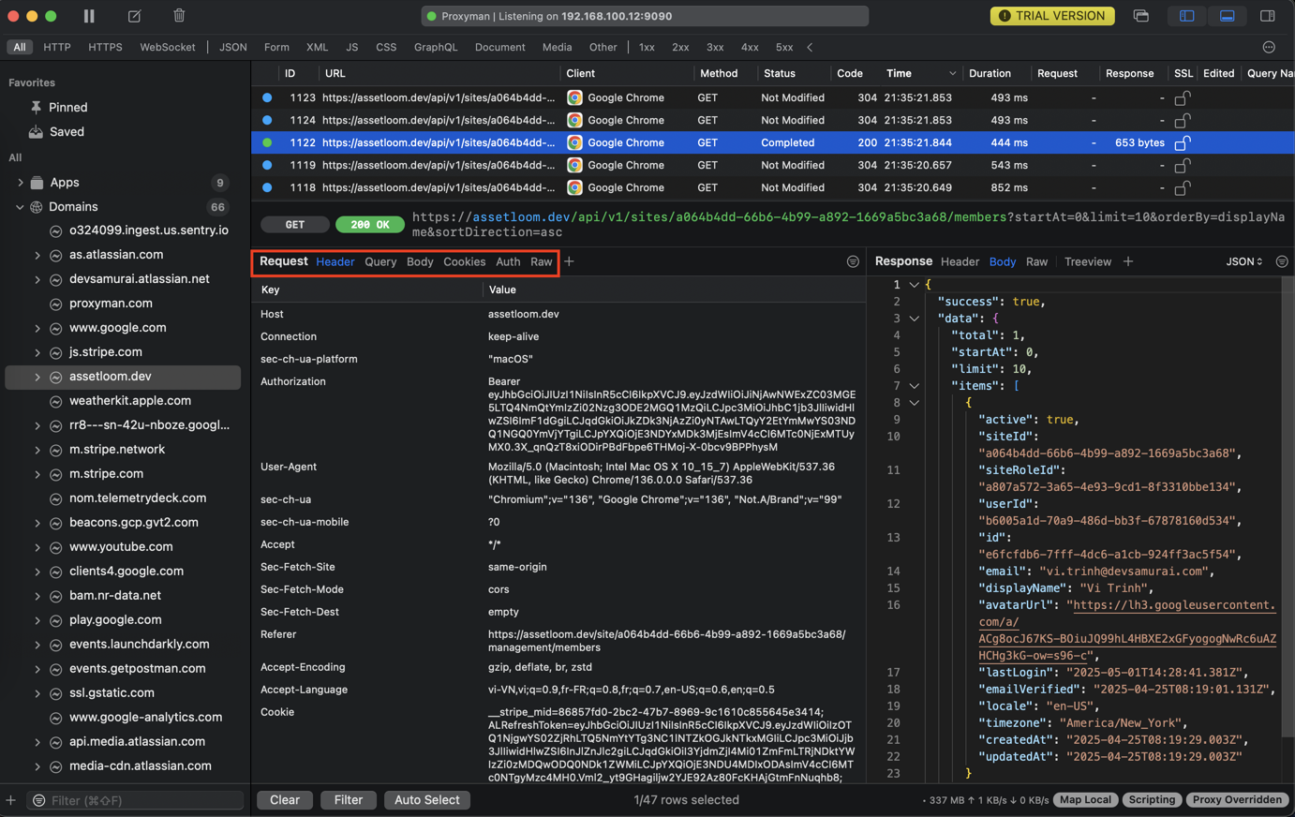This screenshot has height=817, width=1295.
Task: Open Saved in Favorites
Action: (x=67, y=132)
